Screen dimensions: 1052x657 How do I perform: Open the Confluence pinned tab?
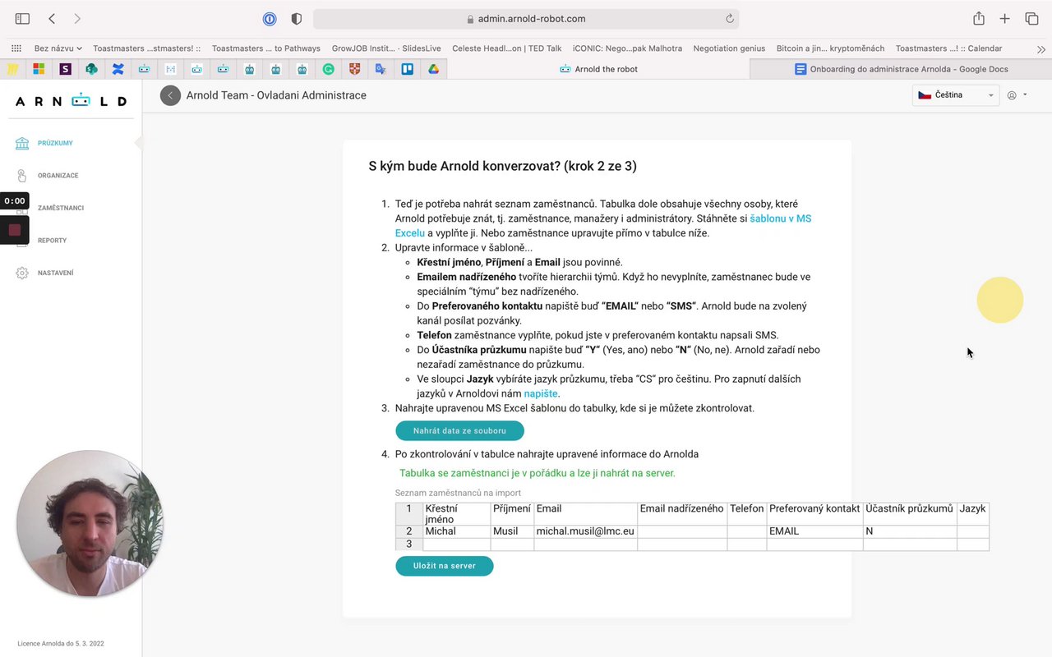(x=118, y=69)
